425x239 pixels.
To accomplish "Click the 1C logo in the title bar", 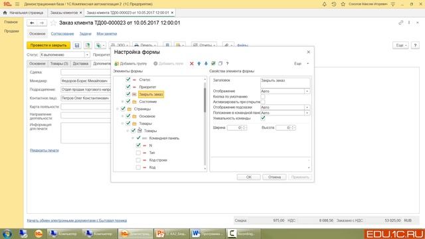I will (7, 4).
